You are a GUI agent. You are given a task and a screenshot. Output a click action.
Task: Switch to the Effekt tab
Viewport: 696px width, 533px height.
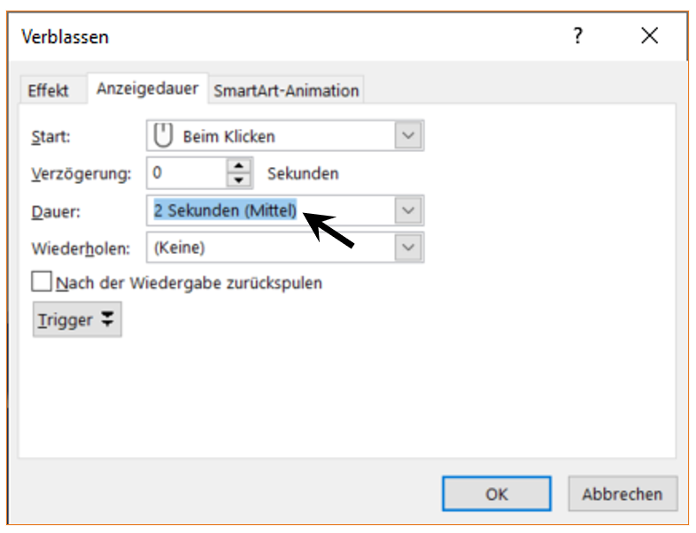point(48,91)
